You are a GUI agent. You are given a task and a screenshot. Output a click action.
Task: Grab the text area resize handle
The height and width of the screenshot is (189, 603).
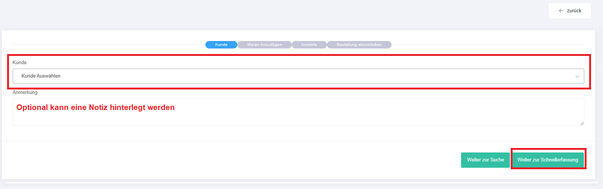tap(582, 123)
